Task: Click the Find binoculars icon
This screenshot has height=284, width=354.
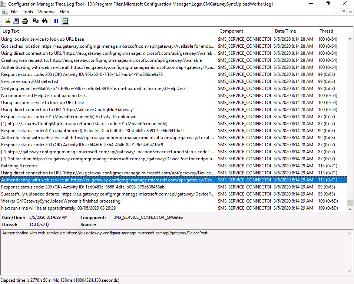Action: [x=45, y=21]
